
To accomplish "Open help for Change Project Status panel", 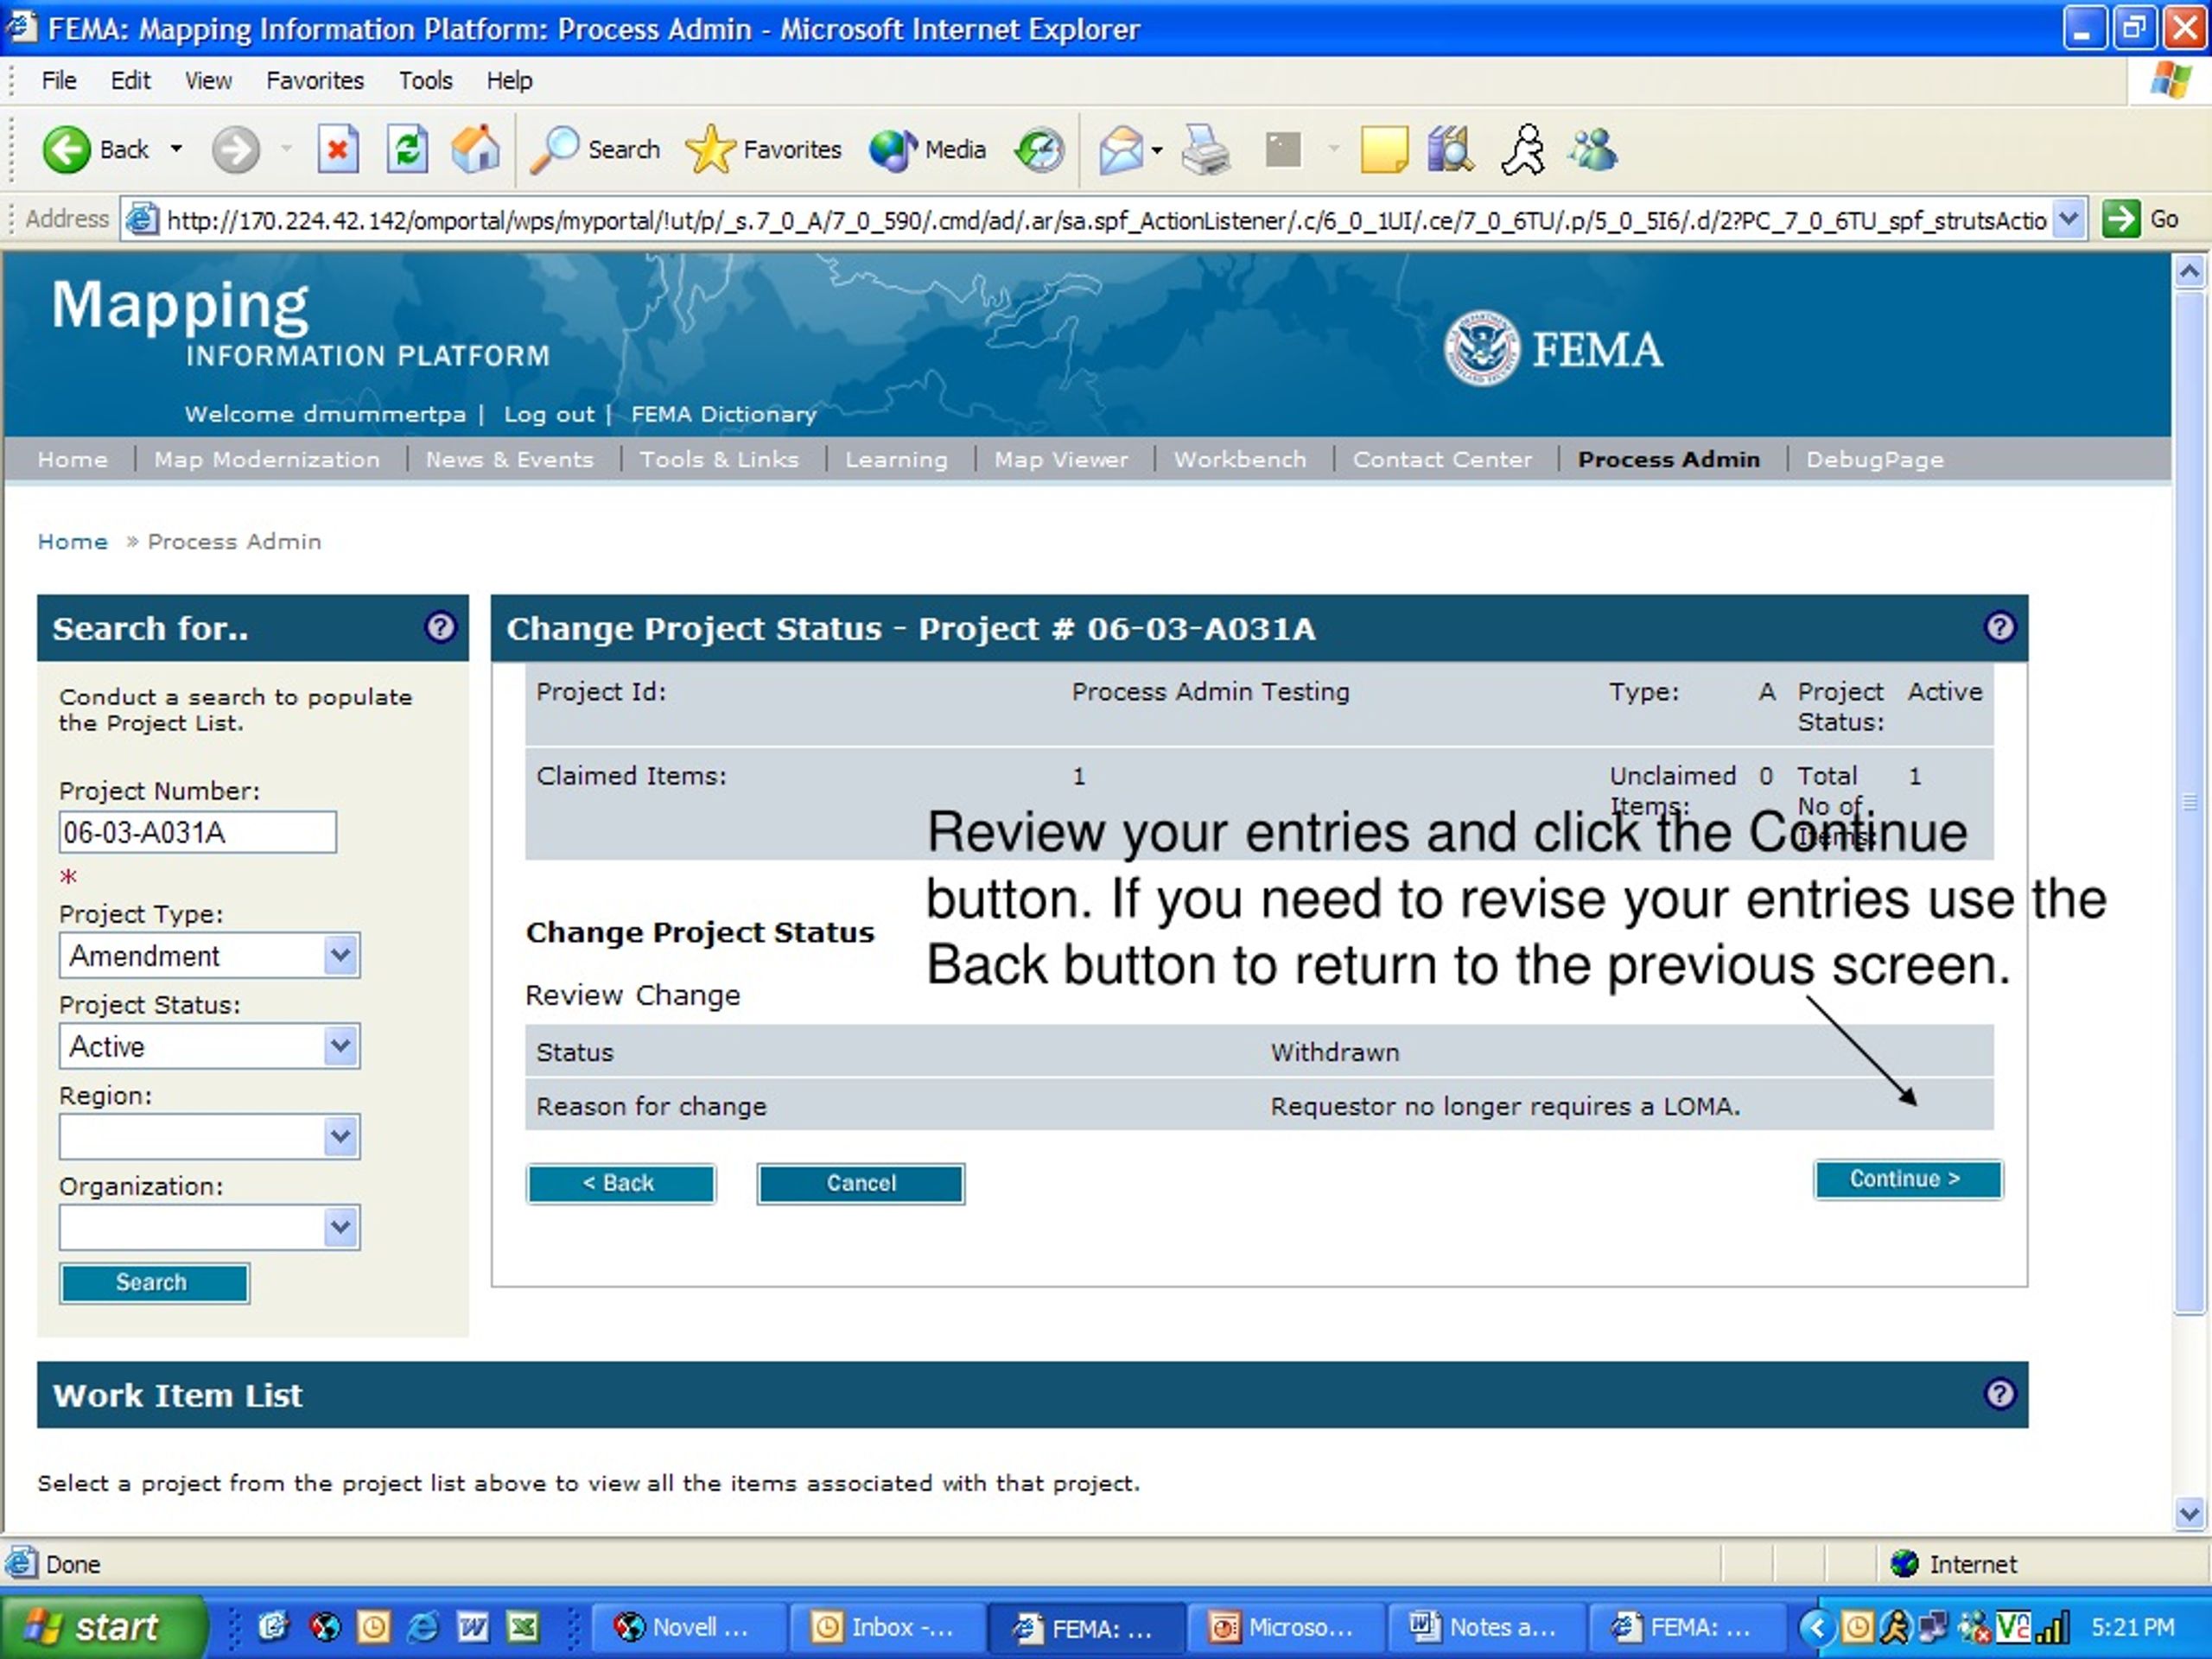I will coord(1999,627).
